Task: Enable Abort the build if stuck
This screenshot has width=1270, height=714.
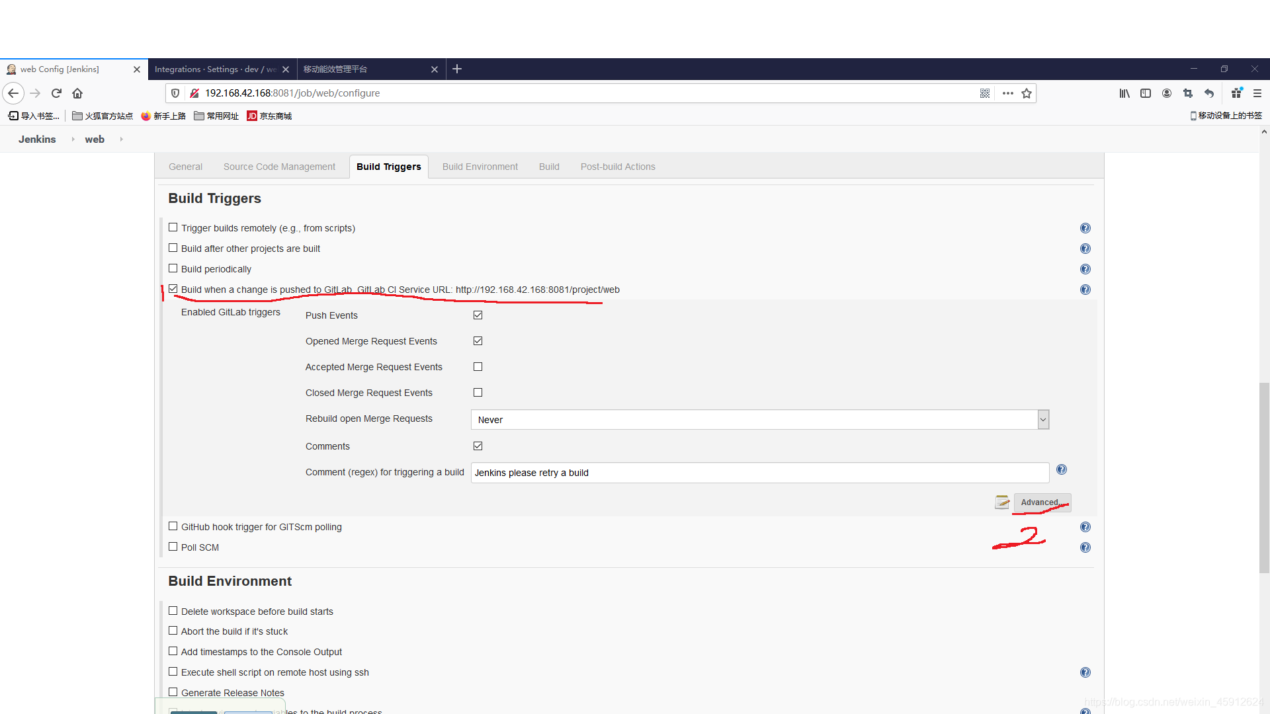Action: tap(173, 631)
